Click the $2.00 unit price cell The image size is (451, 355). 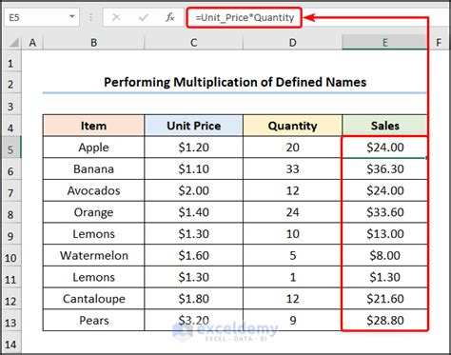194,190
